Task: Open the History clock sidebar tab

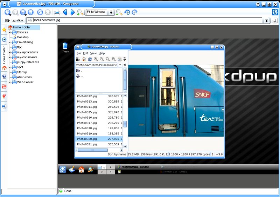Action: pyautogui.click(x=4, y=40)
